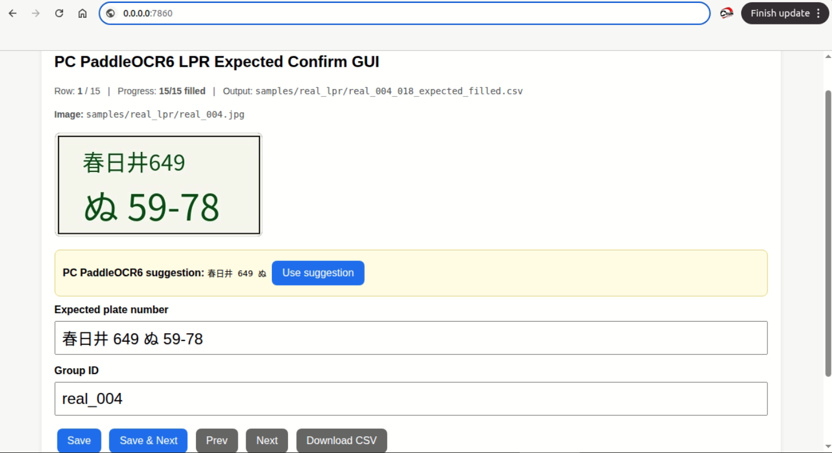This screenshot has width=832, height=453.
Task: Open the red extension icon in toolbar
Action: click(x=727, y=13)
